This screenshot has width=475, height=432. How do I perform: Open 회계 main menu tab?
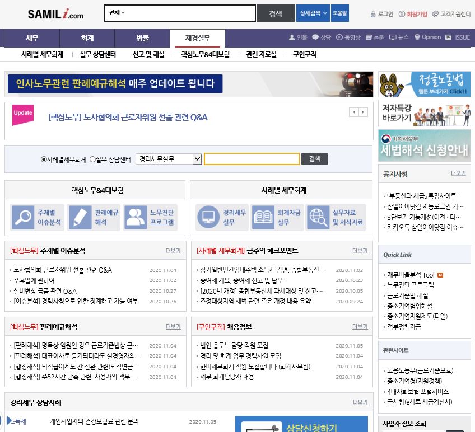[x=87, y=38]
